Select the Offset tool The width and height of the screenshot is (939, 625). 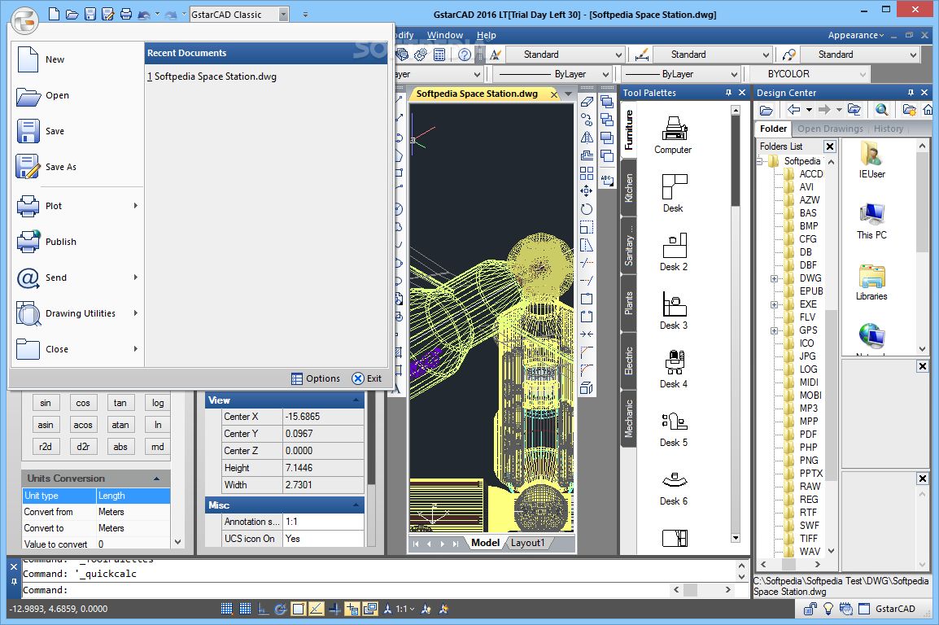point(587,155)
